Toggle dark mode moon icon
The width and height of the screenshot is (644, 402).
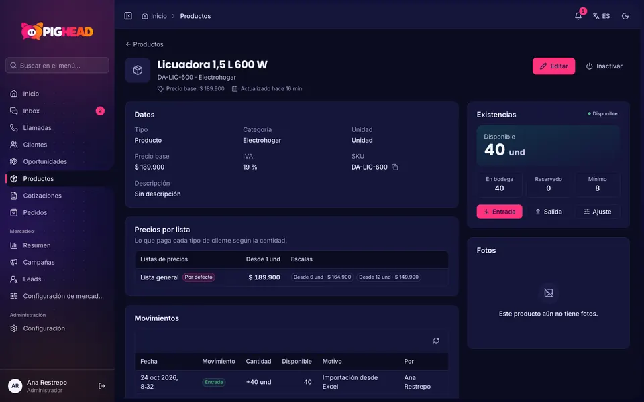(625, 16)
